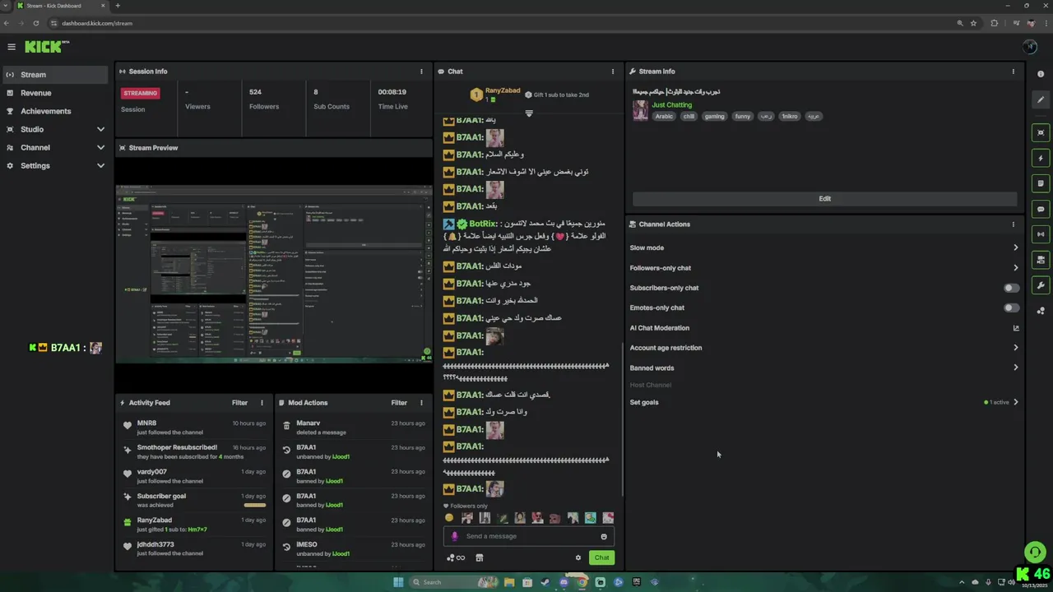
Task: Toggle the wrench channel actions icon in right sidebar
Action: pyautogui.click(x=1041, y=285)
